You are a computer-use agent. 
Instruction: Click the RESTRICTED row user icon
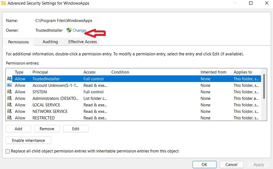point(9,118)
